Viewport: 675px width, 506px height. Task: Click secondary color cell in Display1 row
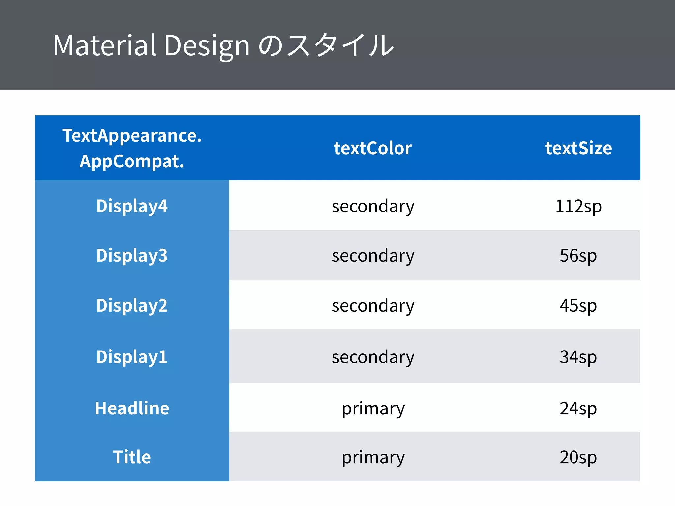coord(373,357)
